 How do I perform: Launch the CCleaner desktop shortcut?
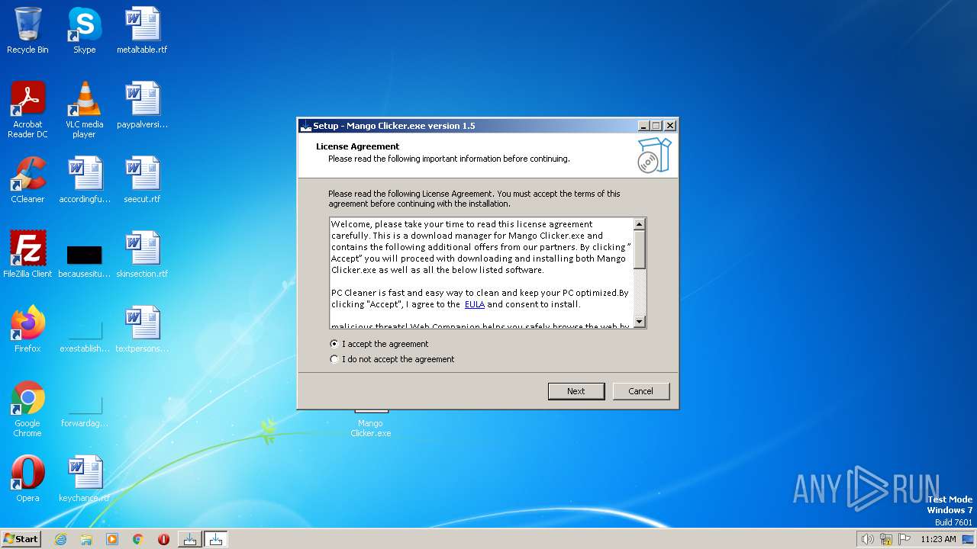tap(27, 180)
